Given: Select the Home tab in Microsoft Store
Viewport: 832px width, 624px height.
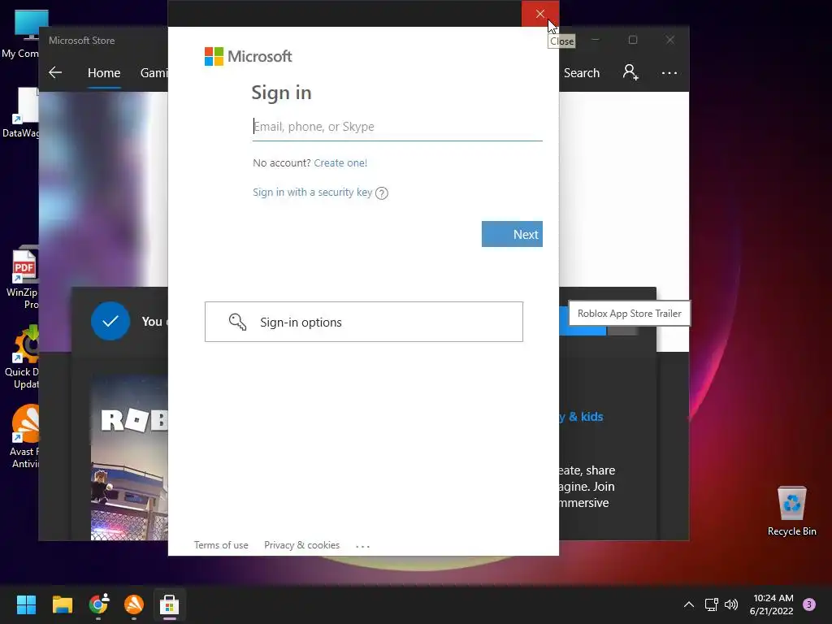Looking at the screenshot, I should pyautogui.click(x=104, y=72).
